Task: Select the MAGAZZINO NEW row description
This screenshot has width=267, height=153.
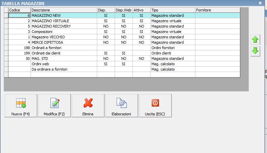Action: [x=64, y=15]
